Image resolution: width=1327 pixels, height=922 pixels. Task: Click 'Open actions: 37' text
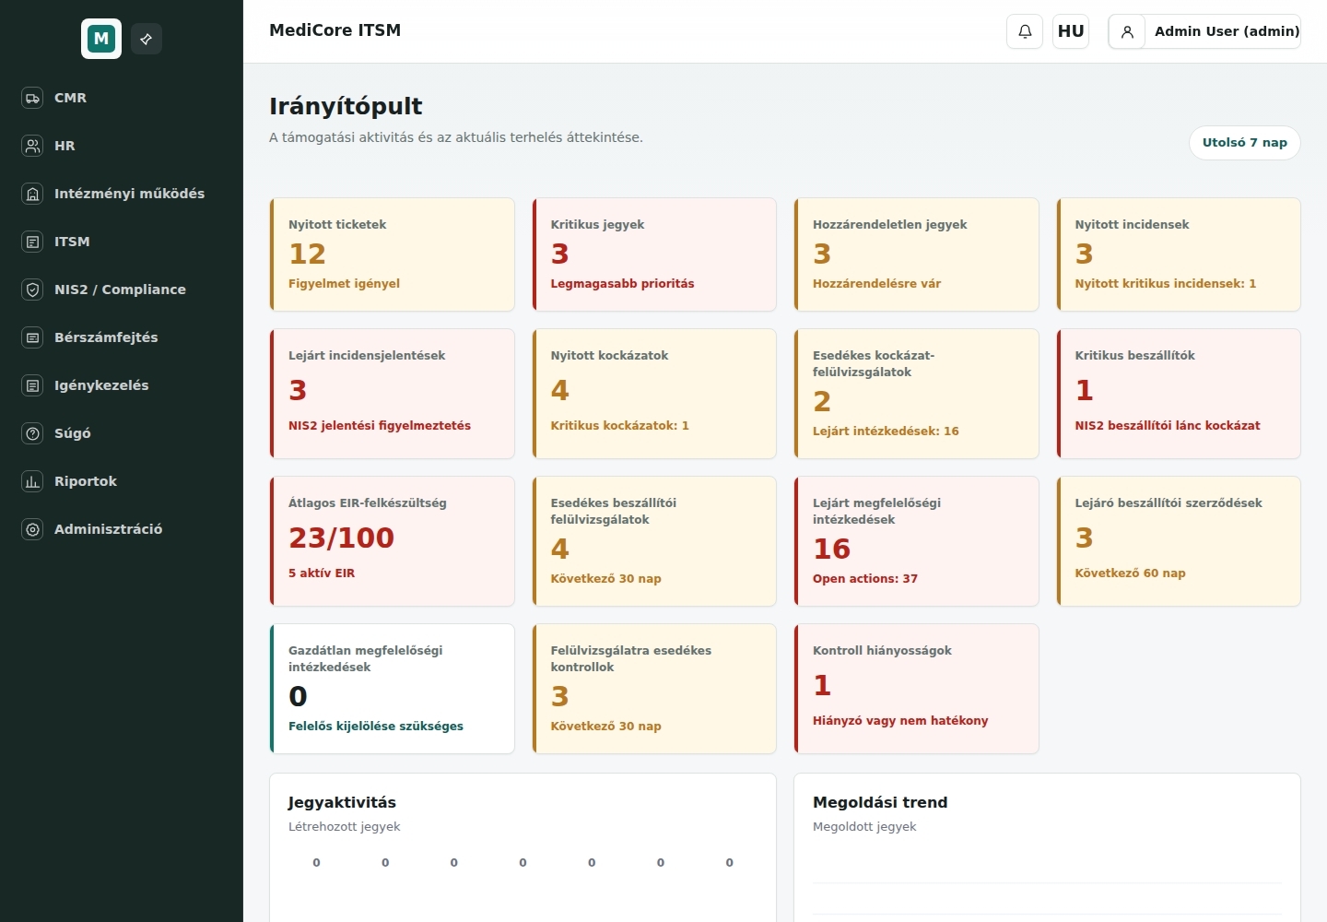tap(865, 579)
